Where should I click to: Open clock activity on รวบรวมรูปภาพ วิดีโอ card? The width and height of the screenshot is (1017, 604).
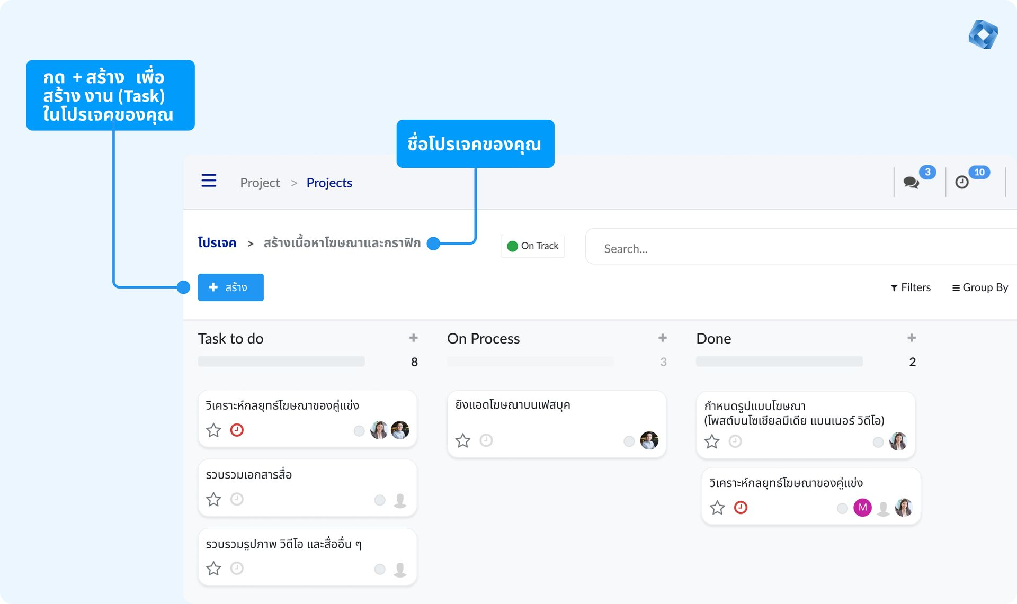click(237, 568)
